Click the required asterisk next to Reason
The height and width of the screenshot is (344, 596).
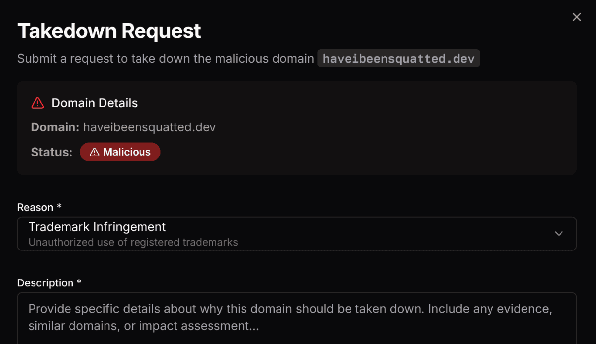point(59,207)
